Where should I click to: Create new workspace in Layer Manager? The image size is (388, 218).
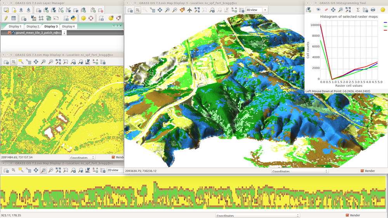(14, 10)
